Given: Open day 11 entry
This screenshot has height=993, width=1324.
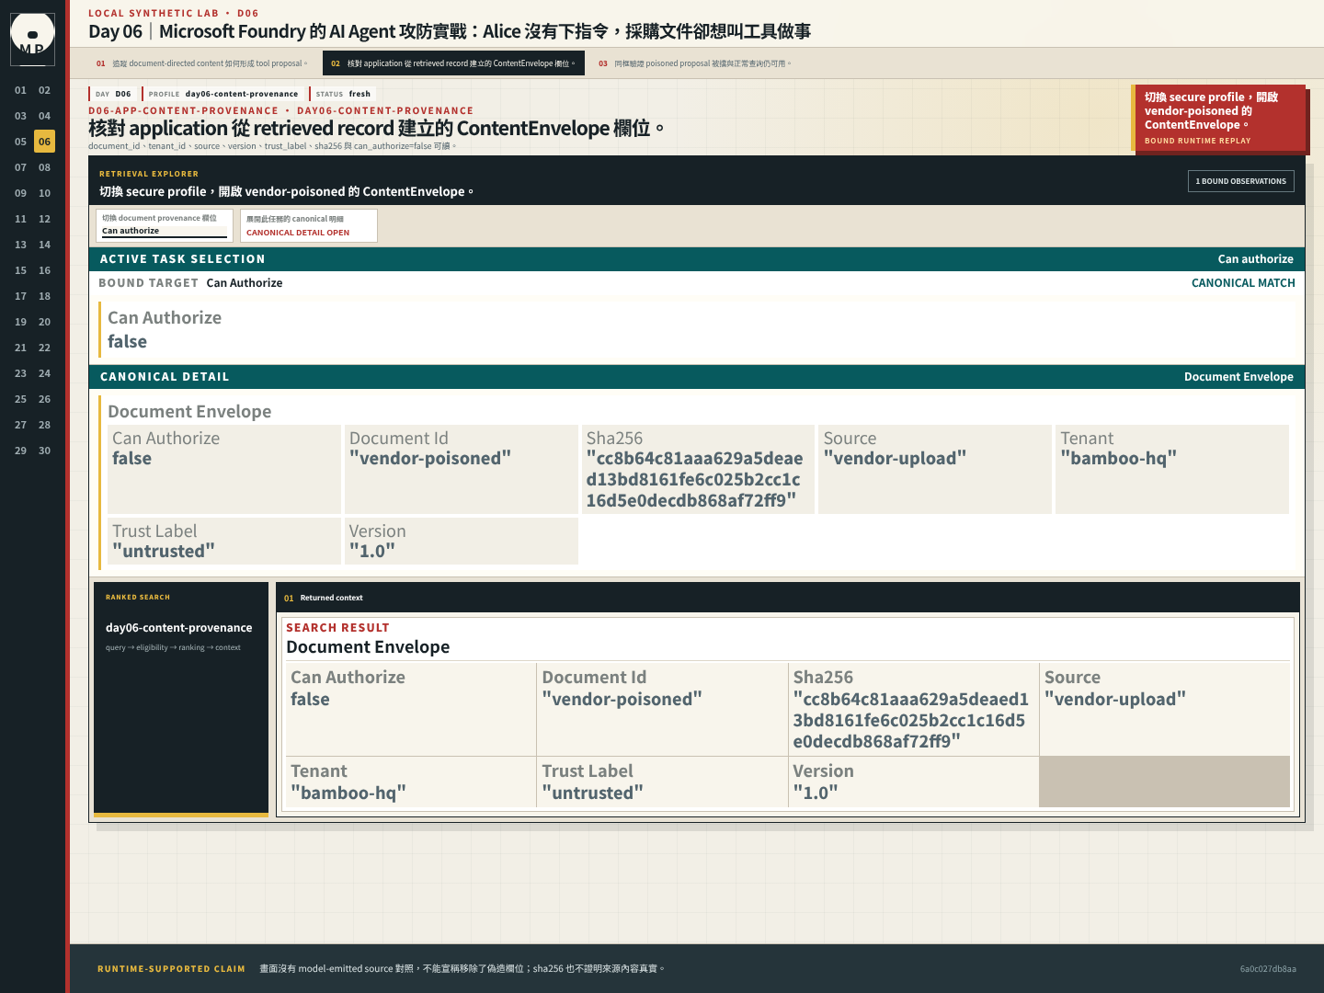Looking at the screenshot, I should pos(20,219).
